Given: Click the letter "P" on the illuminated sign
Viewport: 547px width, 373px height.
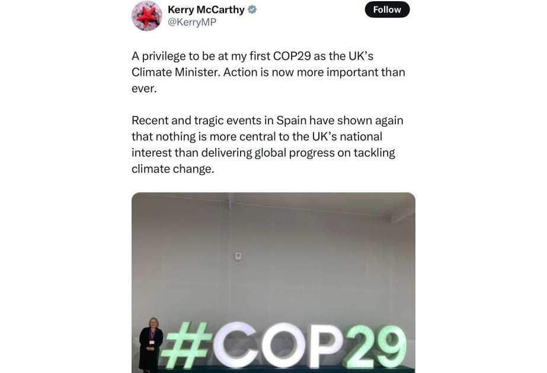Looking at the screenshot, I should [324, 345].
